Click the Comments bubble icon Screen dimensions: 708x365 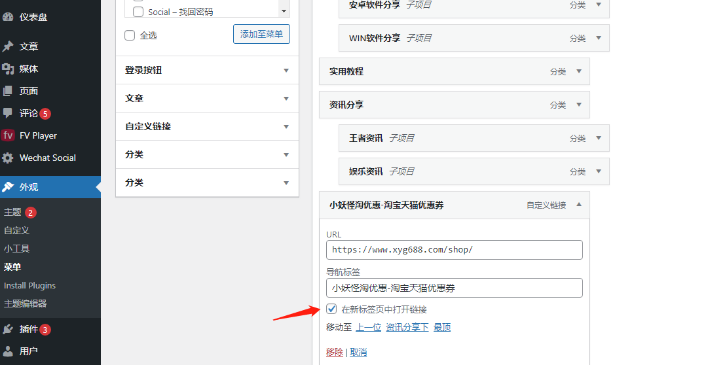(8, 113)
